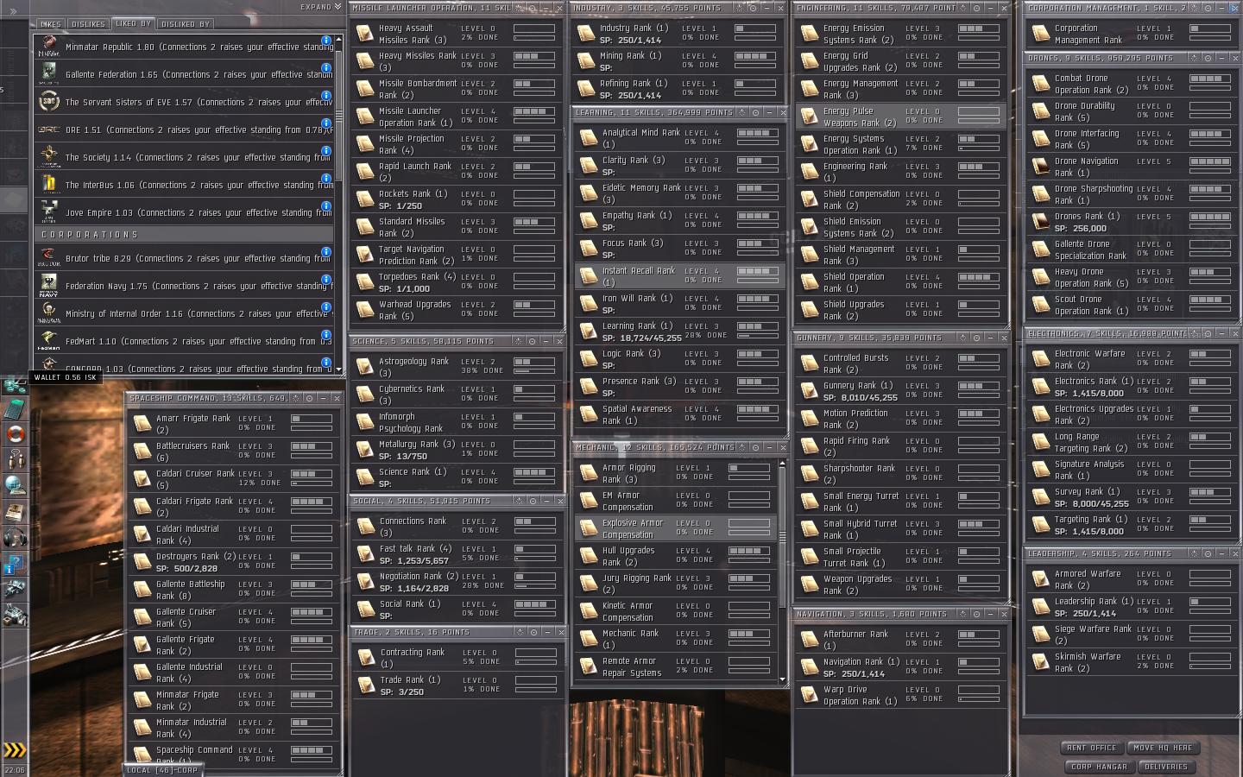The image size is (1243, 777).
Task: Open the People and Places sidebar icon
Action: point(14,459)
